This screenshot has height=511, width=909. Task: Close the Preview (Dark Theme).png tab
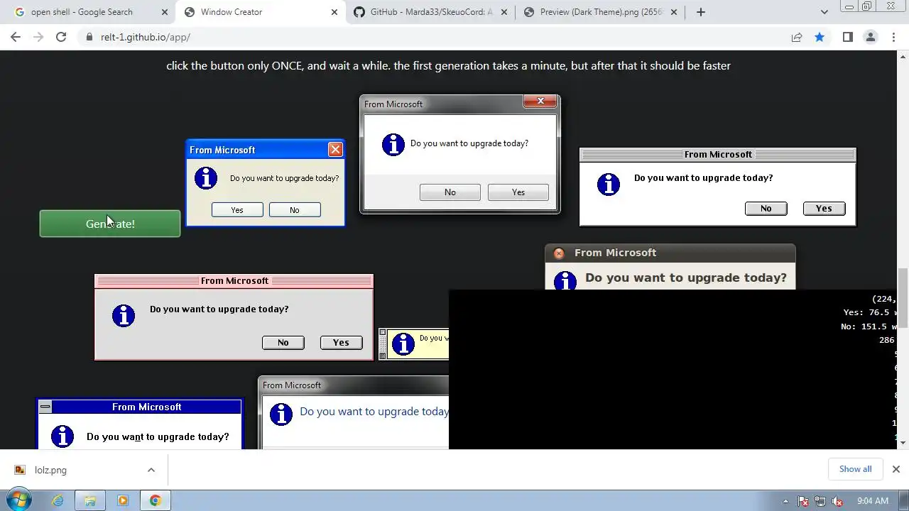(674, 12)
